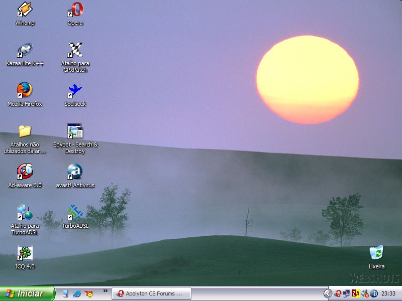Select the Lixeira recycle bin icon
The width and height of the screenshot is (402, 301).
[x=376, y=253]
